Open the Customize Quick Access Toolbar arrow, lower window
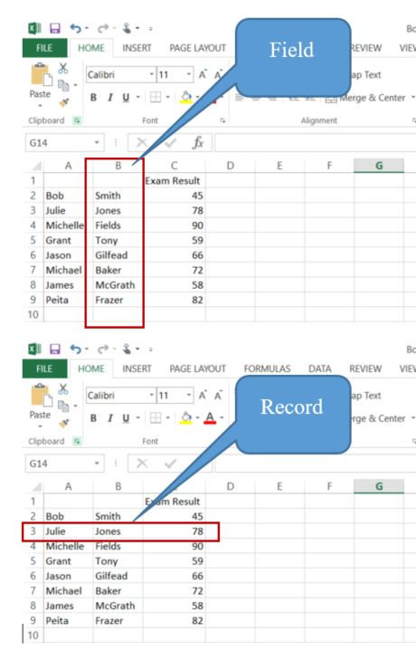This screenshot has height=670, width=416. (x=151, y=349)
